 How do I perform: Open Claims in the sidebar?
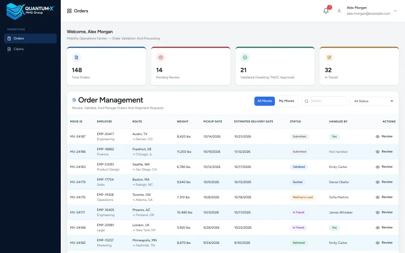click(x=30, y=49)
